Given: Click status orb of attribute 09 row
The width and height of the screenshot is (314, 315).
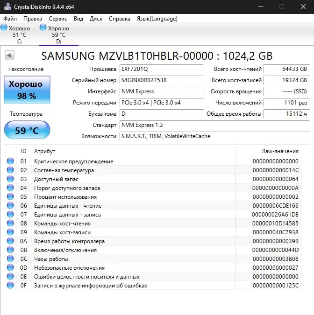Looking at the screenshot, I should pyautogui.click(x=10, y=232).
